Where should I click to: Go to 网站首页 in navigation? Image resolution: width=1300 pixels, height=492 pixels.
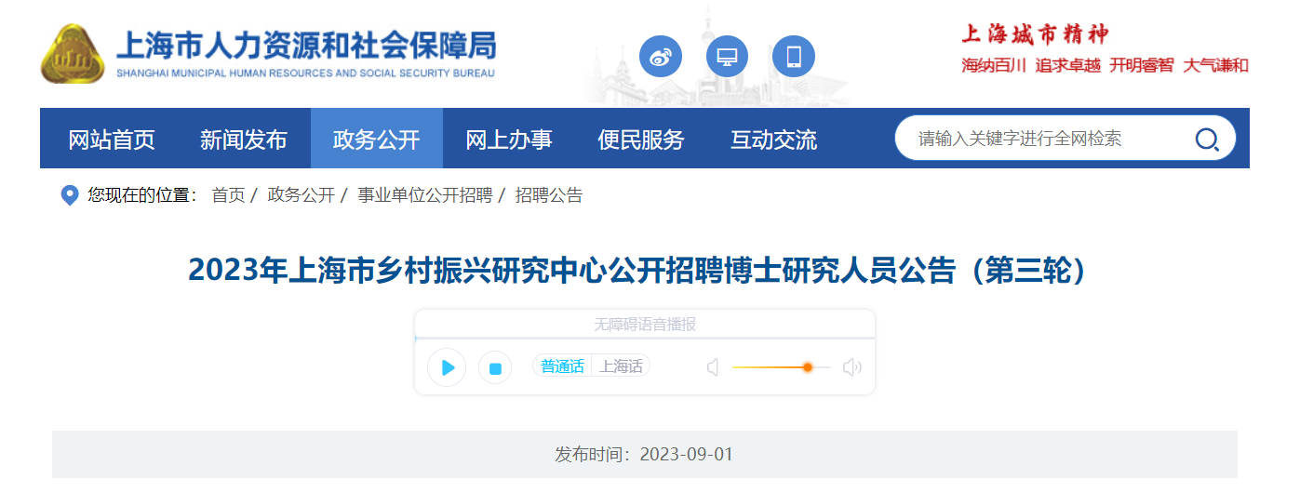[112, 139]
